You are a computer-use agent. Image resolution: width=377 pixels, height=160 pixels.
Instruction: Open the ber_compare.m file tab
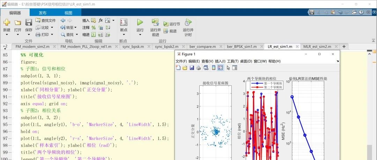tap(202, 47)
